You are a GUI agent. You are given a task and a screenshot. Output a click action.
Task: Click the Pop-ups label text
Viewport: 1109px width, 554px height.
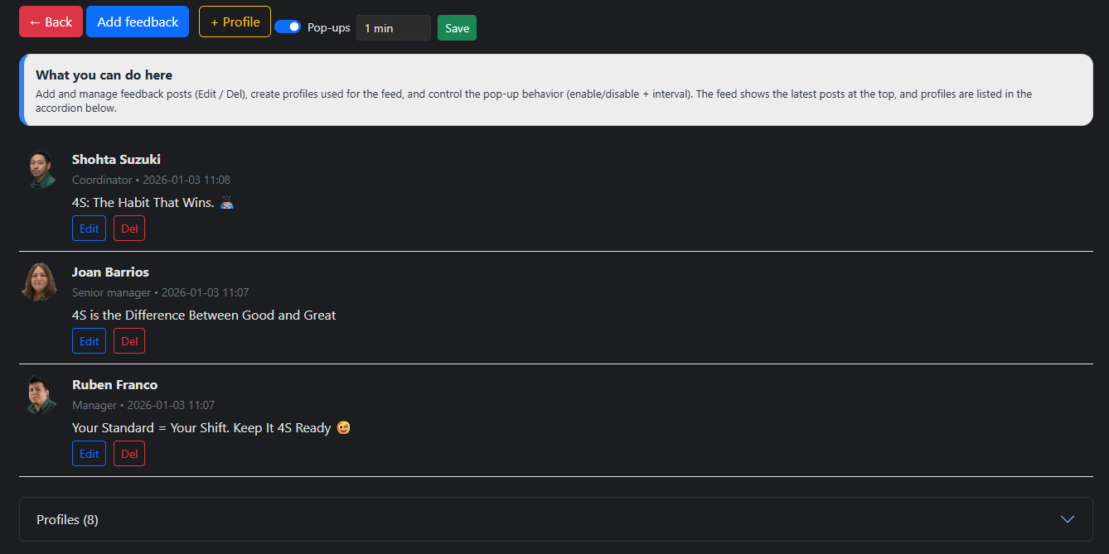[328, 28]
